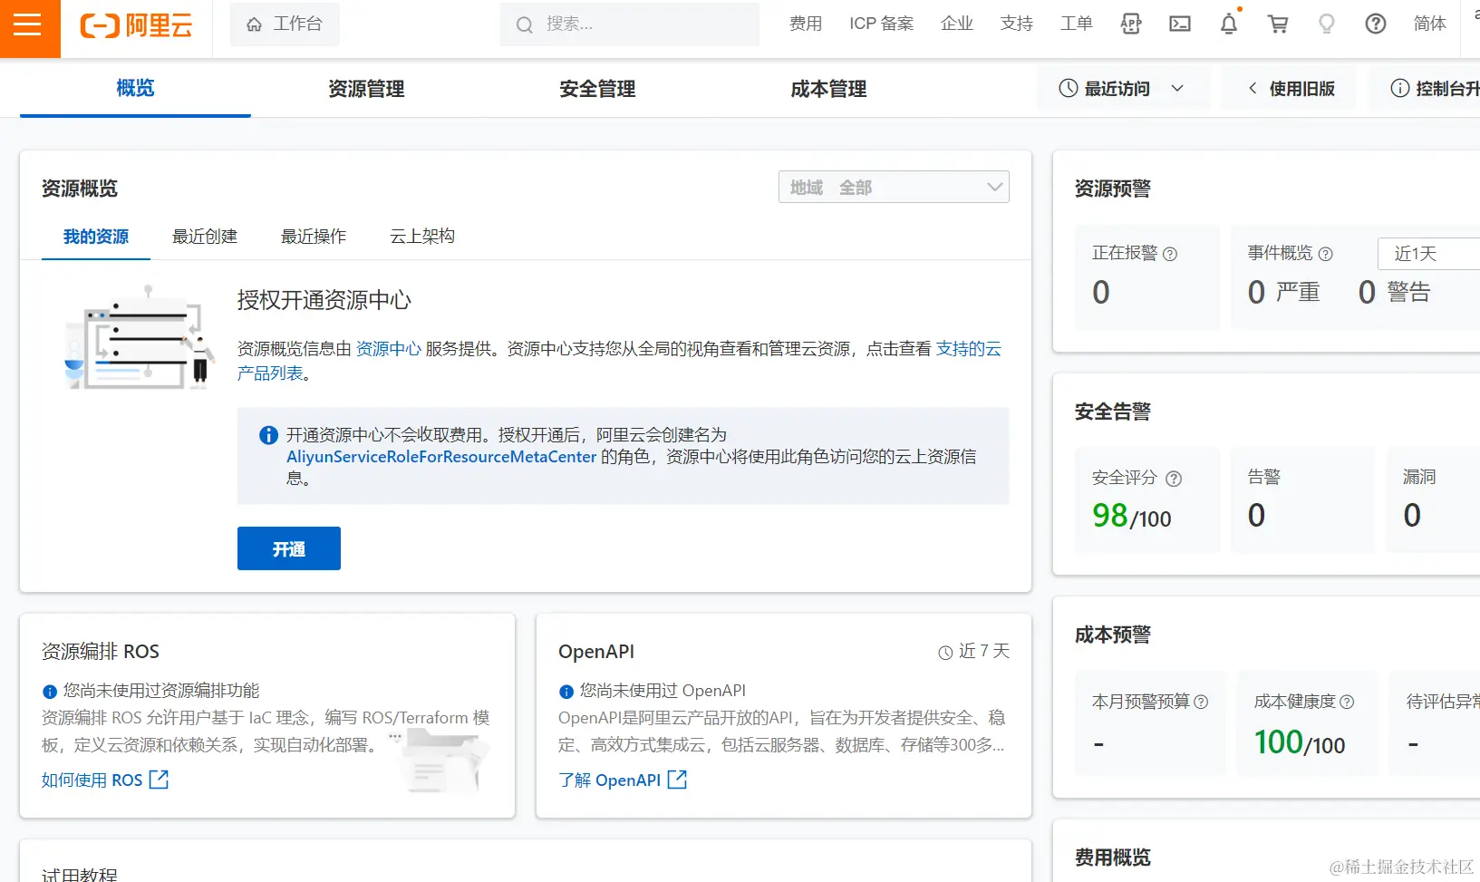
Task: Select the 云上架构 sub-tab
Action: click(422, 237)
